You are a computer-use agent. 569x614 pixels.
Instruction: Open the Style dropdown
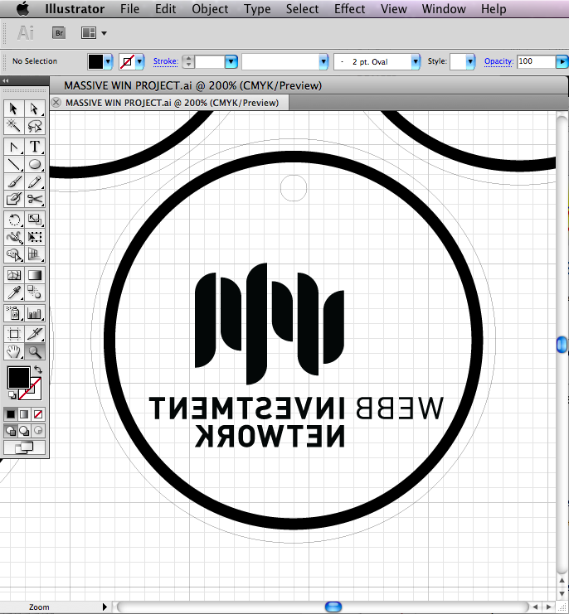(469, 61)
